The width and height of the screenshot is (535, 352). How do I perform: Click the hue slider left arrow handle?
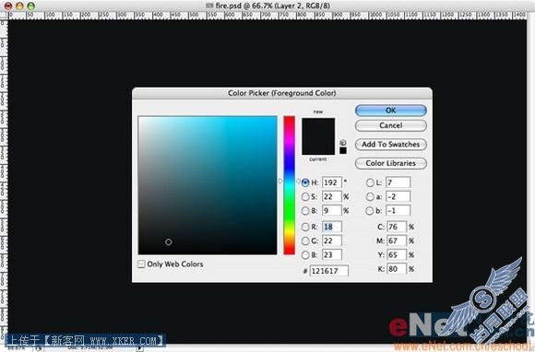[280, 181]
